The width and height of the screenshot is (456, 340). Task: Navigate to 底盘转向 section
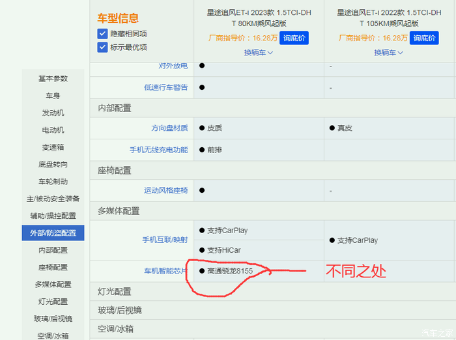[x=53, y=164]
